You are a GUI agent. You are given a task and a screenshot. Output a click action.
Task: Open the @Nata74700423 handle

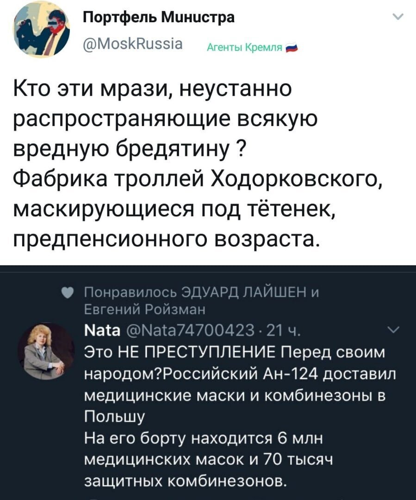coord(191,331)
